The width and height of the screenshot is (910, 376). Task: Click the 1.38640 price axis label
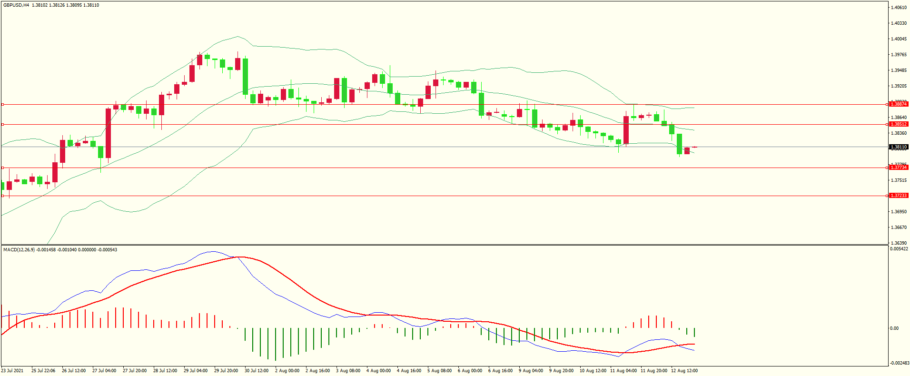899,118
